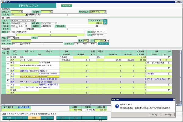Click the Ship Via input field
This screenshot has width=183, height=122.
21,41
